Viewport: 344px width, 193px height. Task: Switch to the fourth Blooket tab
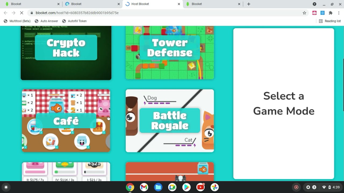coord(212,4)
